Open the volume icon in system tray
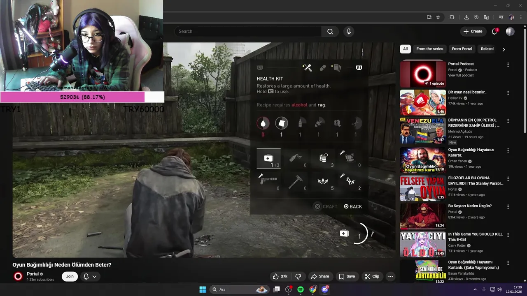Viewport: 527px width, 296px height. pos(499,289)
